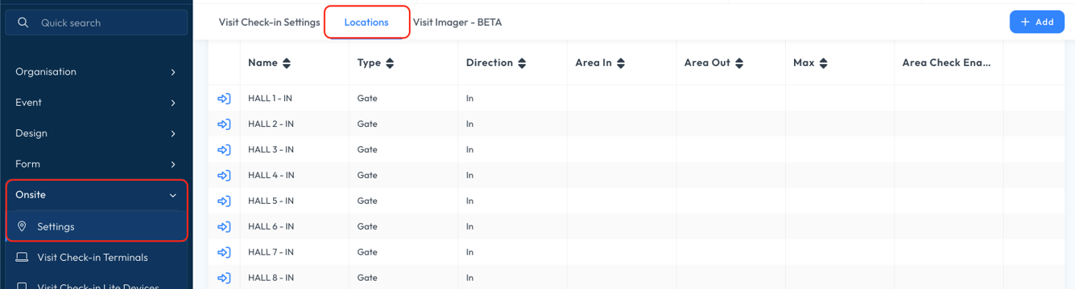Click the Visit Check-in Terminals laptop icon

(23, 258)
